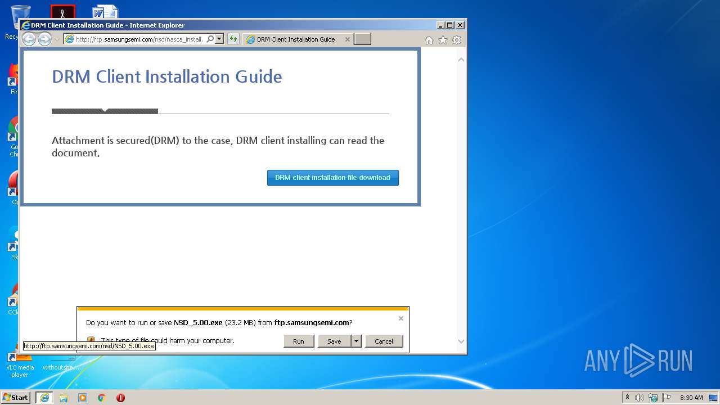Click the security shield warning icon
This screenshot has width=720, height=405.
(x=91, y=339)
